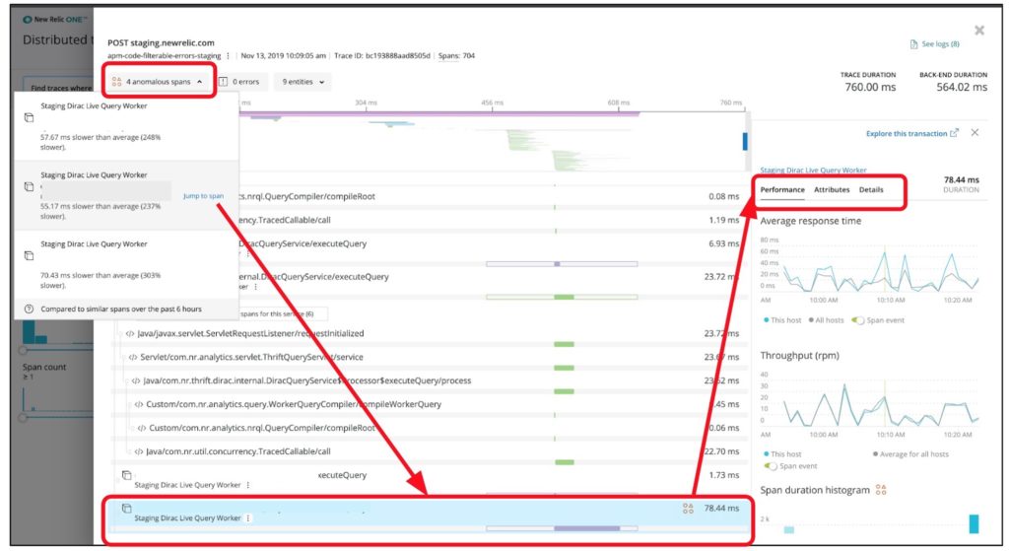
Task: Click the Spans: 704 label in header
Action: (456, 56)
